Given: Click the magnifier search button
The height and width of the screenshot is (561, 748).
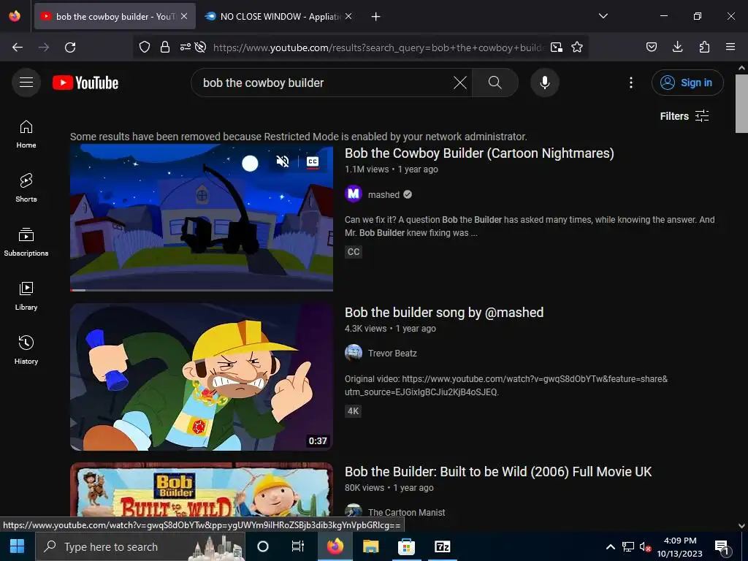Looking at the screenshot, I should pos(495,83).
